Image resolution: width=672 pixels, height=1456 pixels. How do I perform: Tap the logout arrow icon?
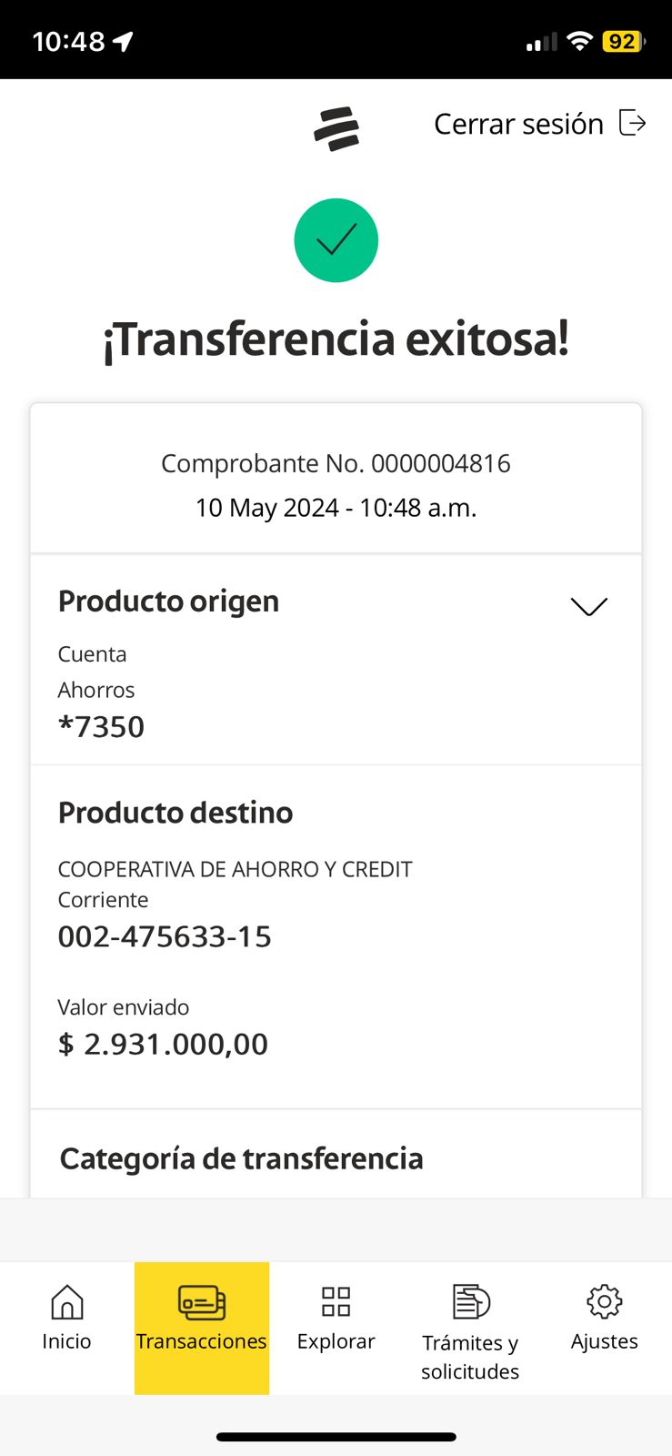[632, 123]
